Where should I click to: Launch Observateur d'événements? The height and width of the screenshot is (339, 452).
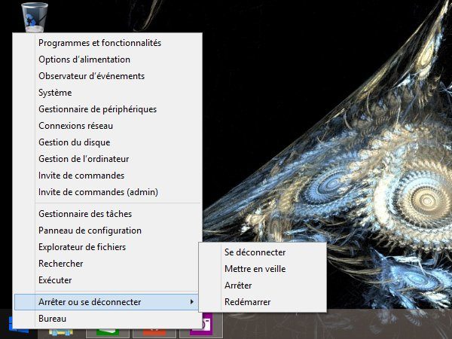[x=107, y=76]
